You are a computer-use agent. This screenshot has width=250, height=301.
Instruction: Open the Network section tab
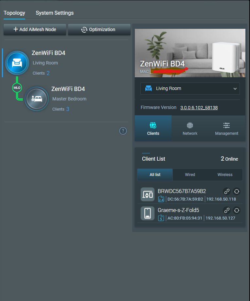[x=190, y=128]
